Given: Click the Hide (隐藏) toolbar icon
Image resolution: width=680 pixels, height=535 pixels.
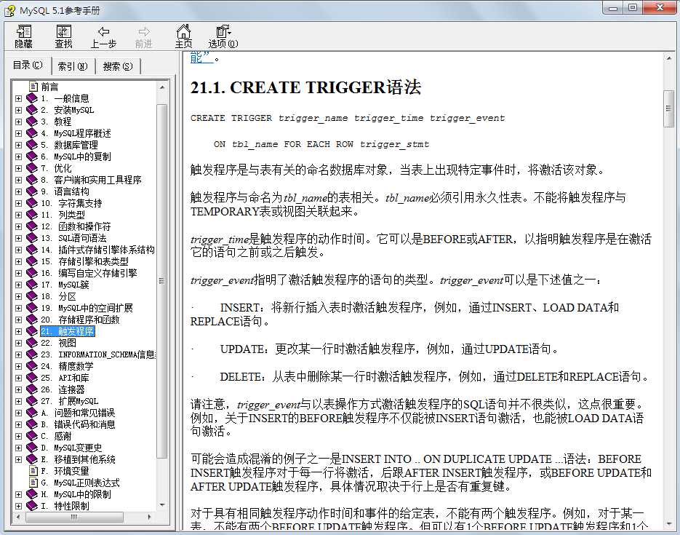Looking at the screenshot, I should click(x=23, y=36).
